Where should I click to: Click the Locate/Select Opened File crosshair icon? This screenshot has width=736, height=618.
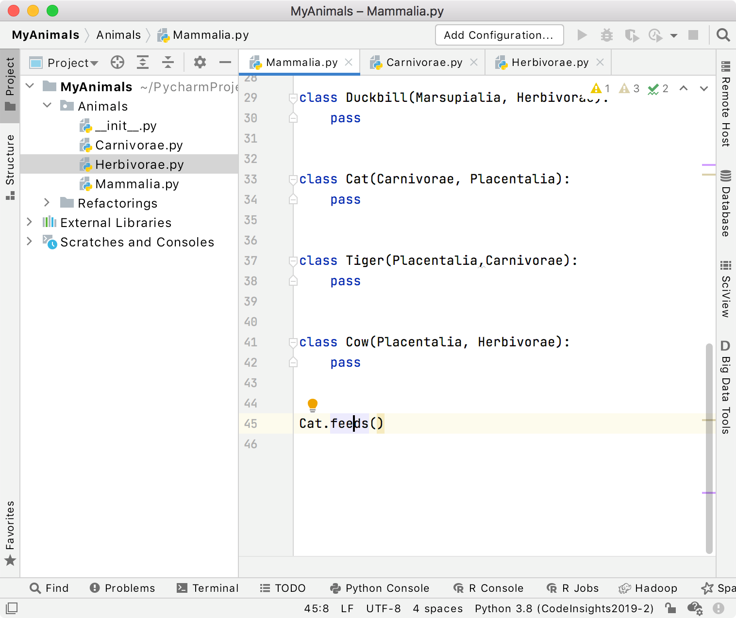click(x=117, y=62)
